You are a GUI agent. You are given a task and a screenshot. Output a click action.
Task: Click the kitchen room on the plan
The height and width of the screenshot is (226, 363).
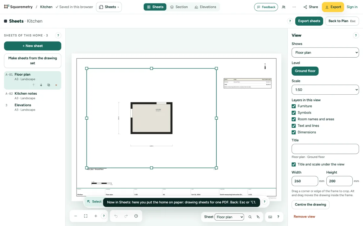(x=151, y=118)
